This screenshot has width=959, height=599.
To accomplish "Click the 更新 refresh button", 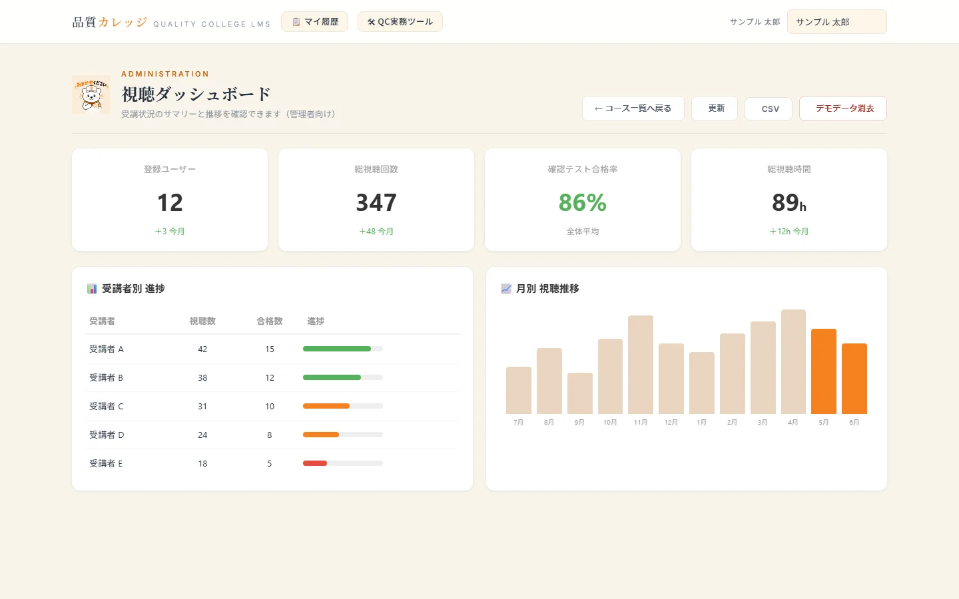I will [x=715, y=108].
